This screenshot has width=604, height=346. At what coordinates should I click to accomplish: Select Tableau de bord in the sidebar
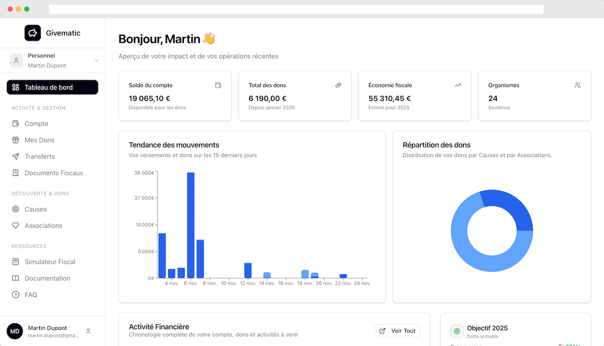click(52, 87)
